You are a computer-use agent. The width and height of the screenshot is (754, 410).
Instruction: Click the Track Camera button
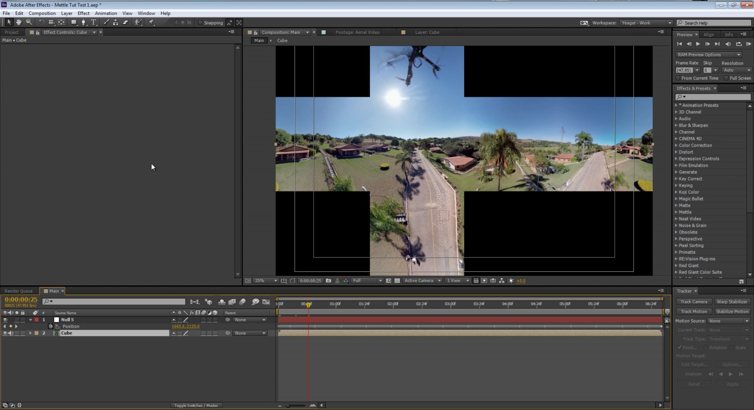tap(693, 301)
